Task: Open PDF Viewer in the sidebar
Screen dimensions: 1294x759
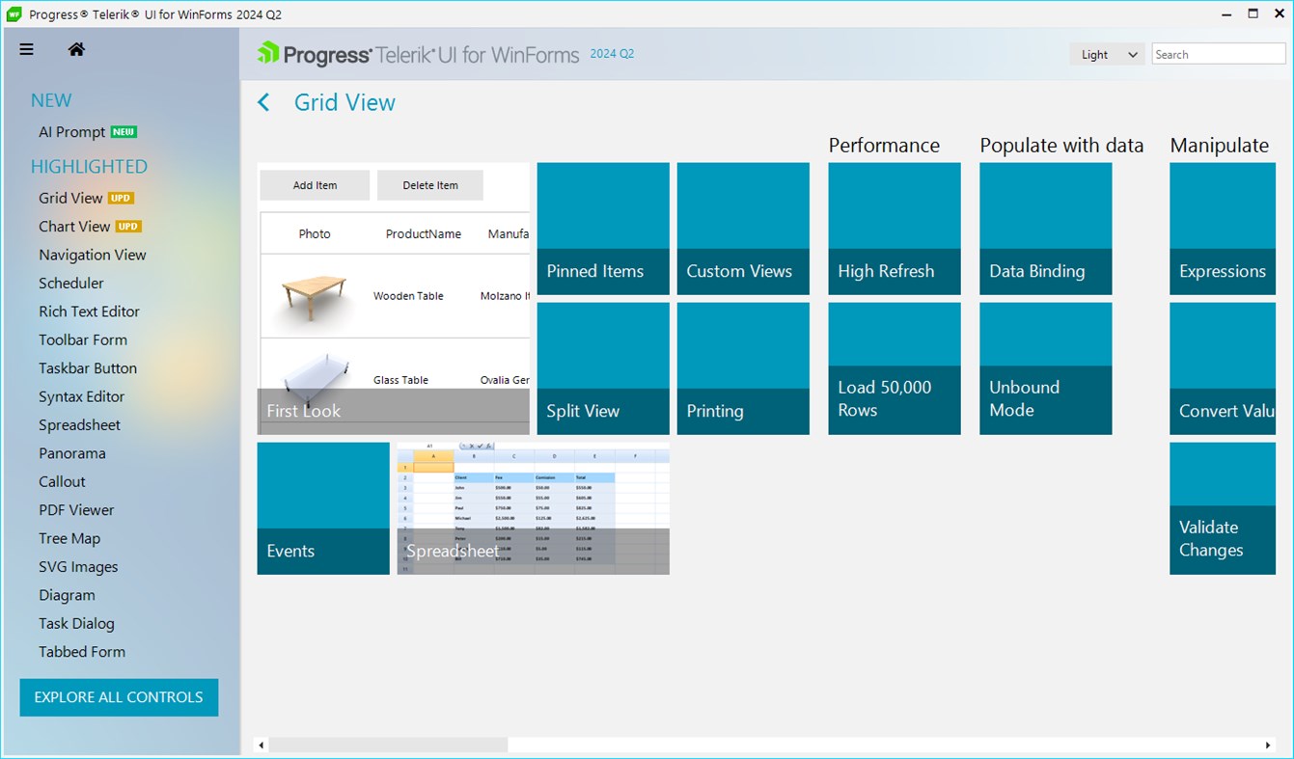Action: (x=76, y=510)
